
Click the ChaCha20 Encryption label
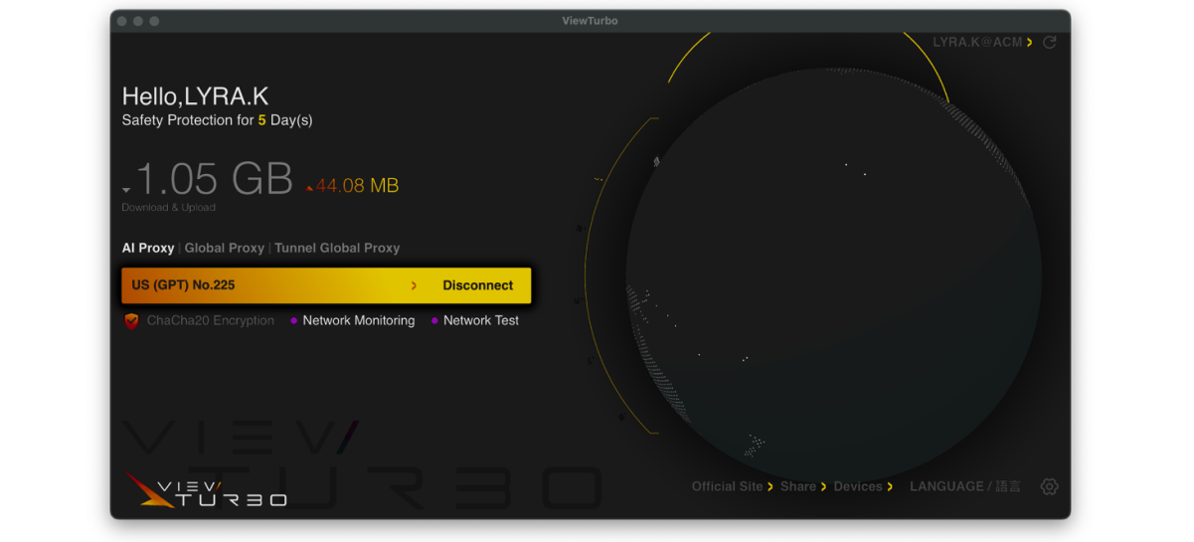pyautogui.click(x=211, y=320)
